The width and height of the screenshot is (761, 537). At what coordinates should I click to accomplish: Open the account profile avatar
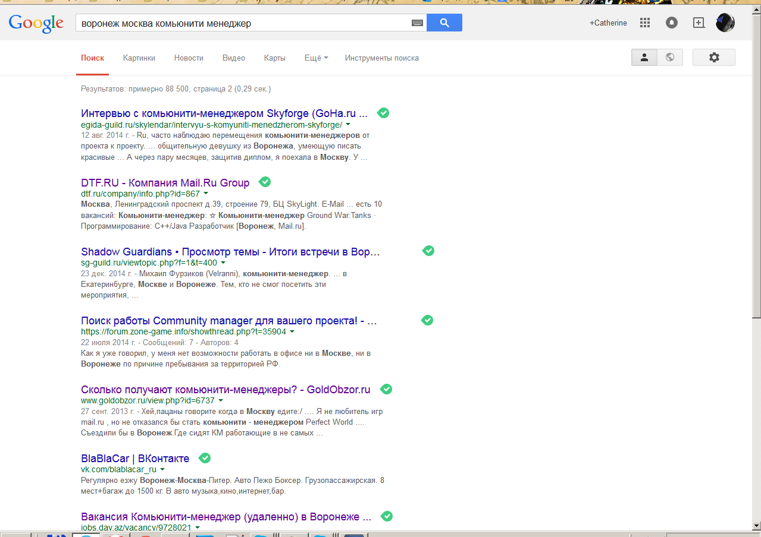(725, 23)
